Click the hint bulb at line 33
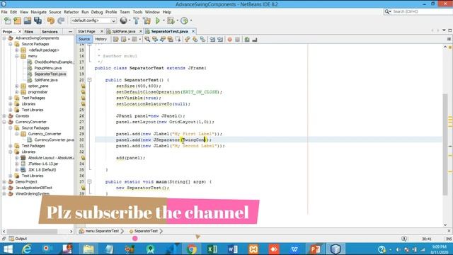 (83, 158)
